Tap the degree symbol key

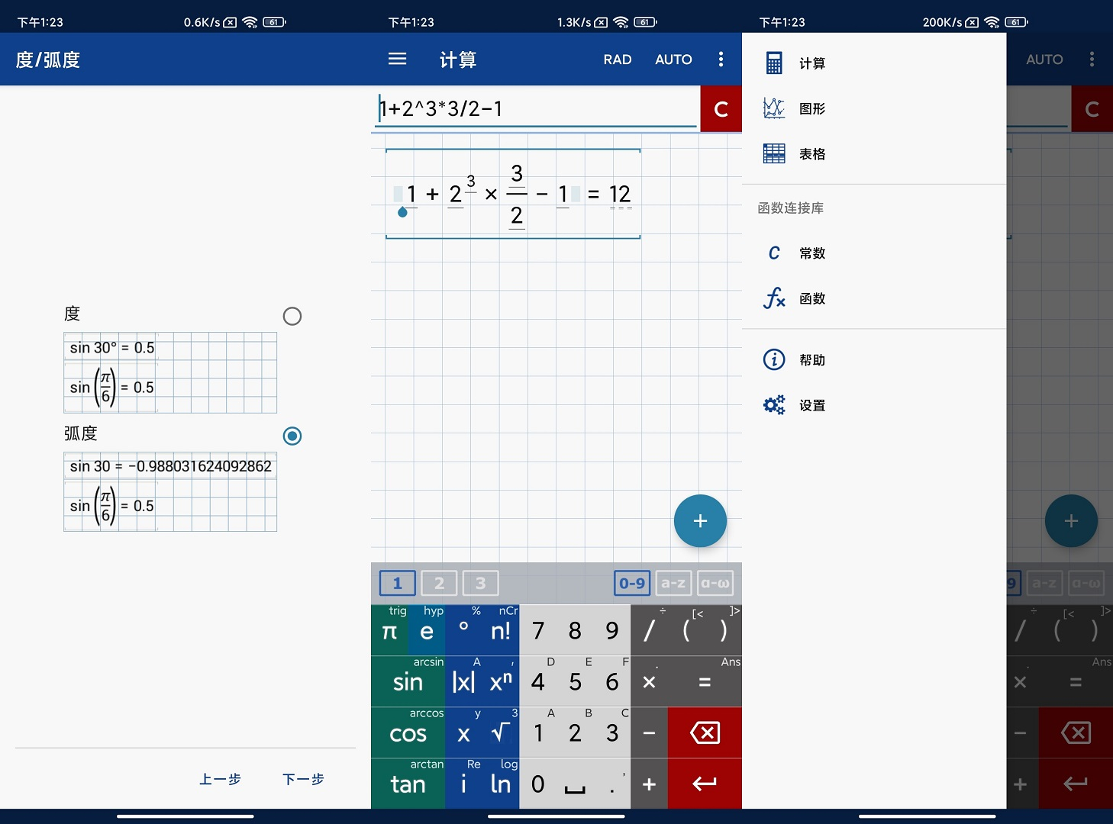point(463,630)
